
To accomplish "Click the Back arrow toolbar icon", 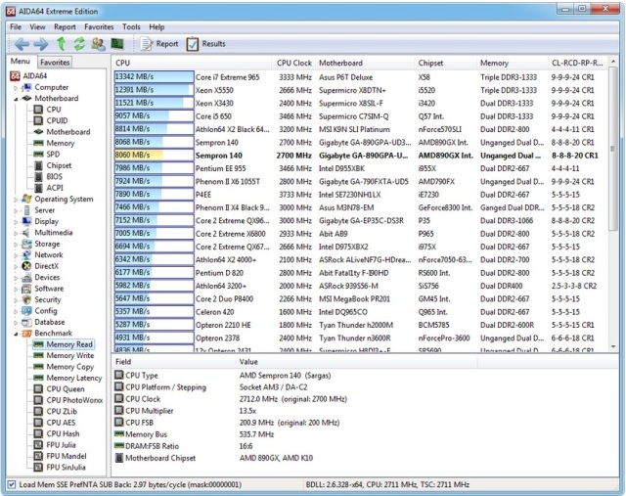I will [22, 43].
